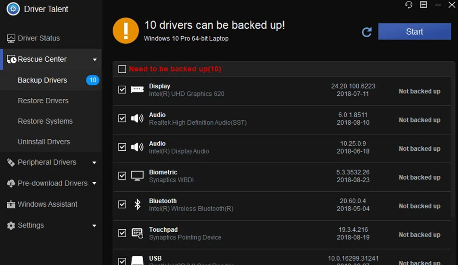Screen dimensions: 458x265
Task: Click the Peripheral Drivers plug icon
Action: [x=11, y=162]
